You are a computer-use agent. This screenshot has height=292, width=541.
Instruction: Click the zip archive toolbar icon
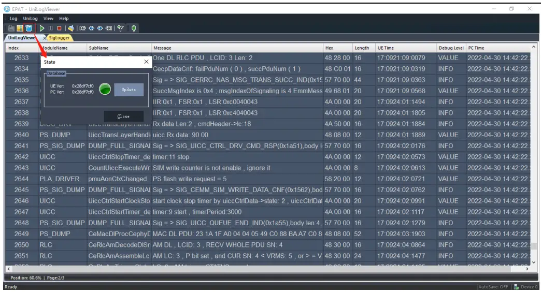[x=20, y=28]
